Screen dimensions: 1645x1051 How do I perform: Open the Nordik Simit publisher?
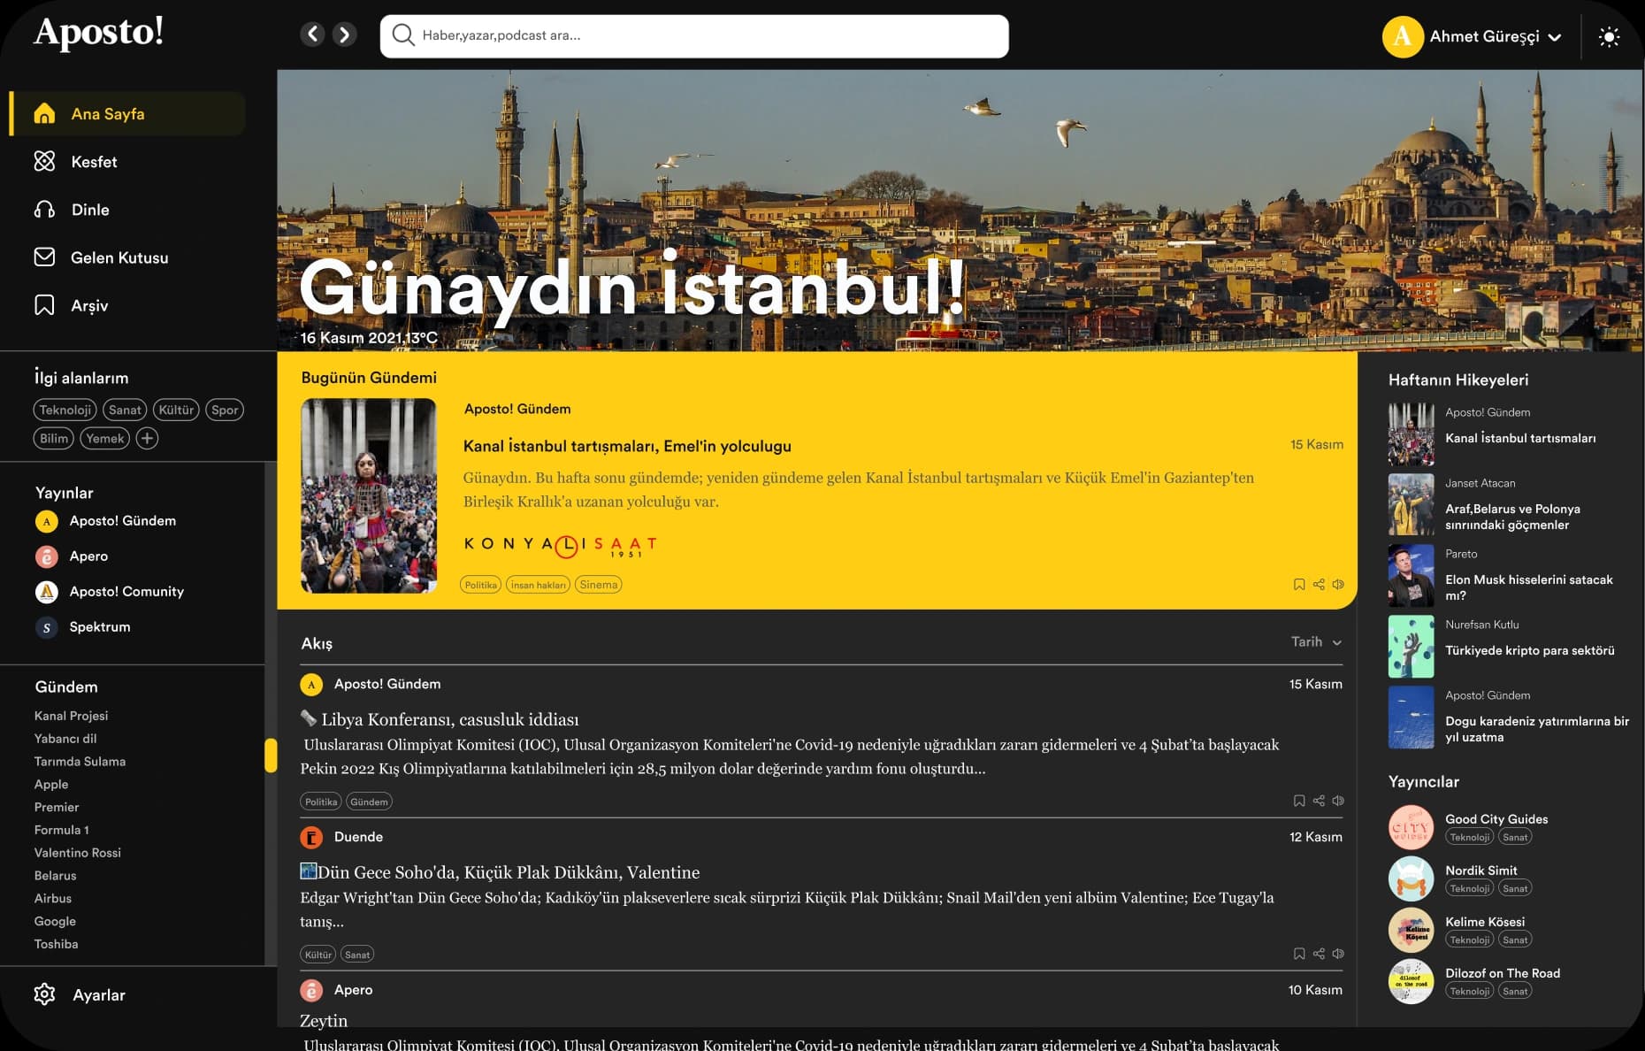click(x=1460, y=878)
